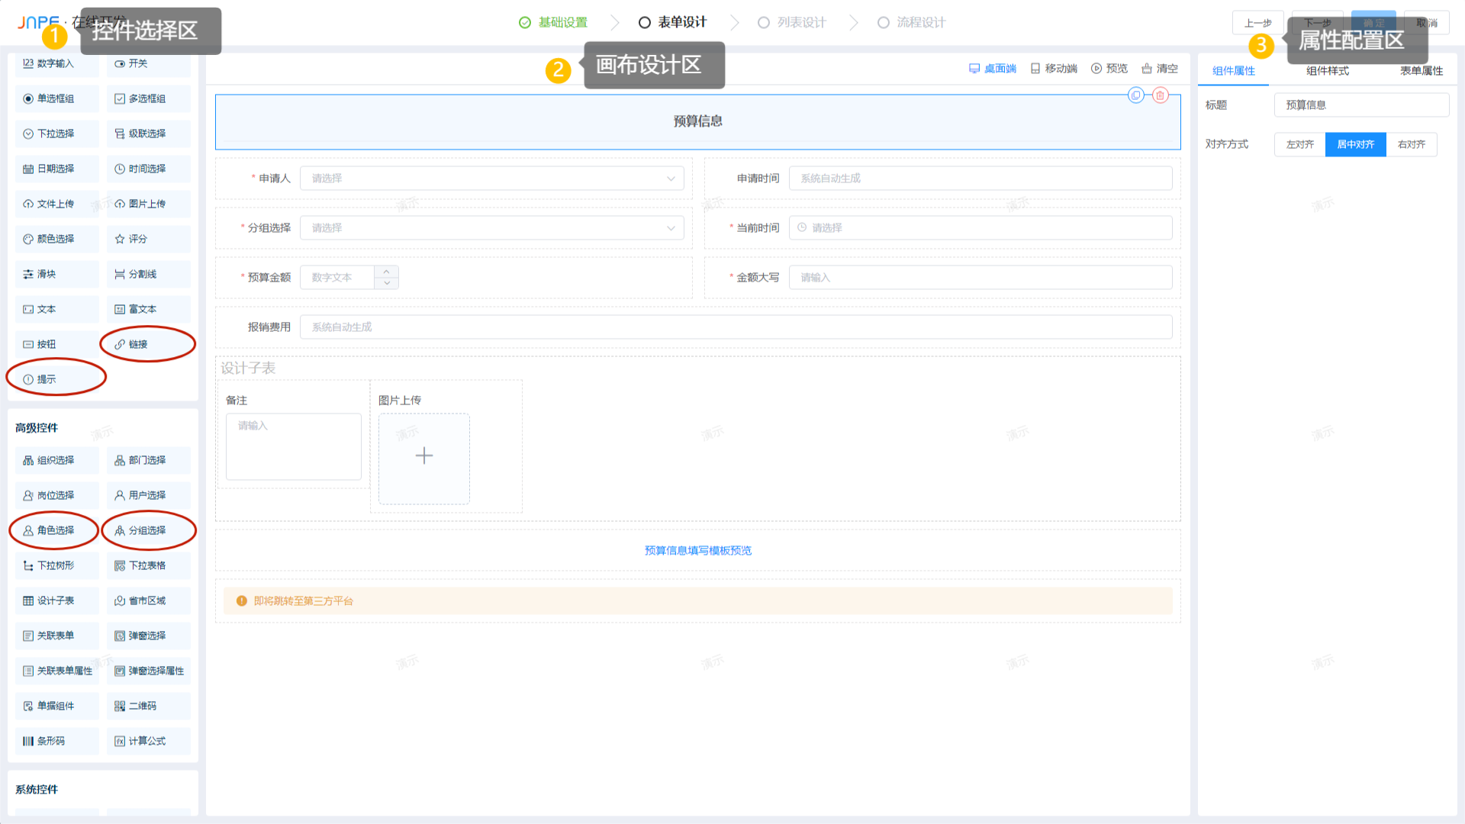
Task: Switch to the 组件样式 tab
Action: 1327,71
